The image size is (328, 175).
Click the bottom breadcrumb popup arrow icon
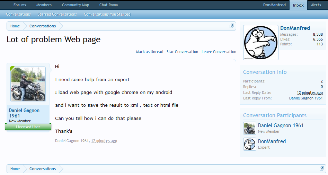tap(322, 169)
